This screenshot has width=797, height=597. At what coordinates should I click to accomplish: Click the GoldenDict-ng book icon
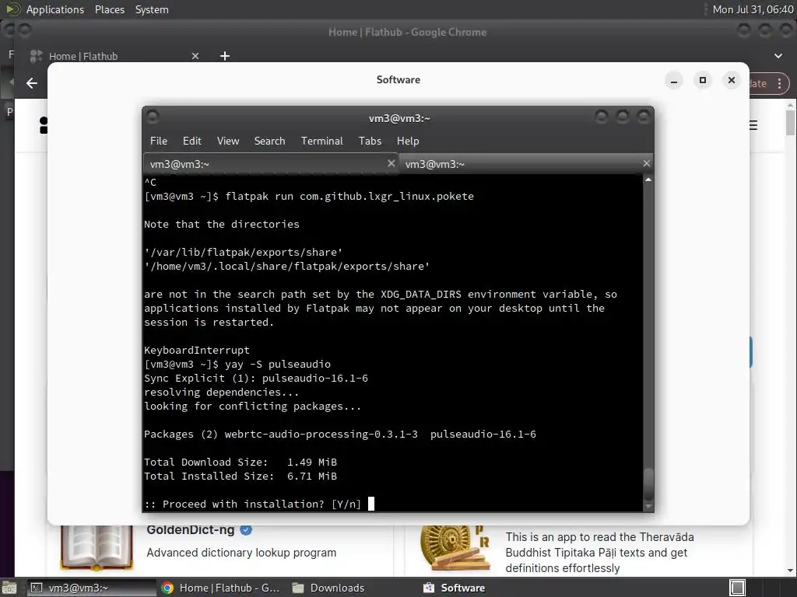(x=96, y=547)
